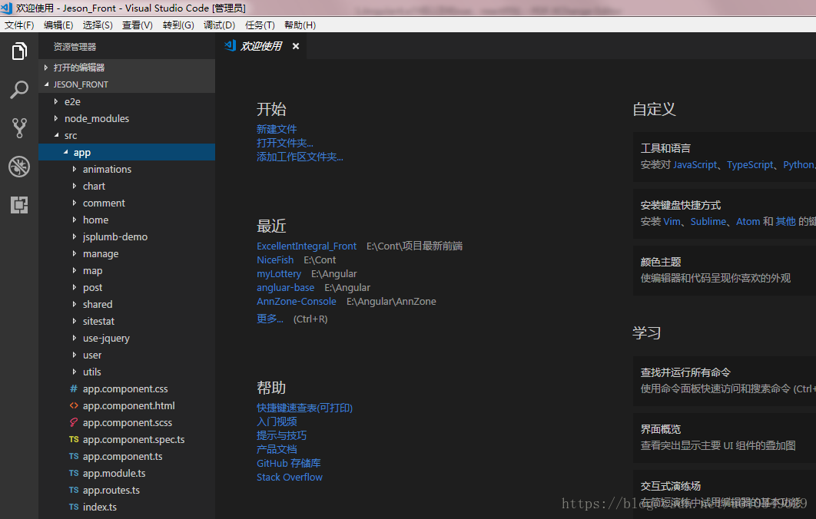The width and height of the screenshot is (816, 519).
Task: Click the VS Code logo in title bar
Action: [6, 8]
